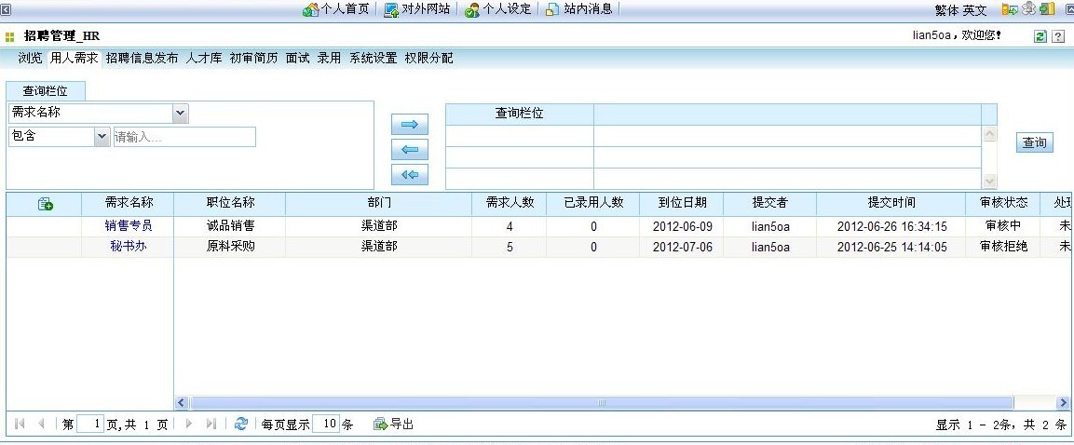1074x445 pixels.
Task: Click the single left arrow remove button
Action: click(x=409, y=150)
